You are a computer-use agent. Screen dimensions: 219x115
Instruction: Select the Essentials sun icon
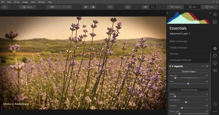click(x=215, y=48)
